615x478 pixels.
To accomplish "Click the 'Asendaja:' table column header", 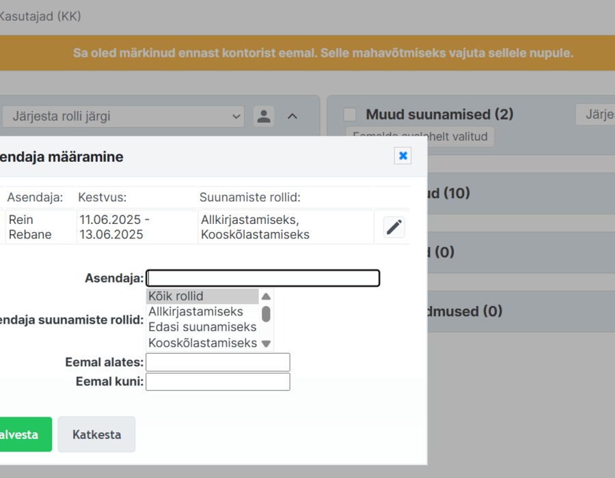I will click(x=36, y=197).
